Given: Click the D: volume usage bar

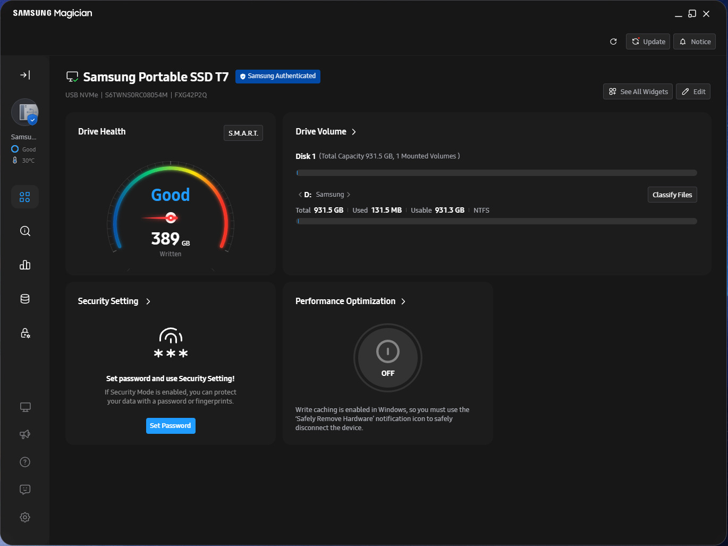Looking at the screenshot, I should (x=496, y=221).
